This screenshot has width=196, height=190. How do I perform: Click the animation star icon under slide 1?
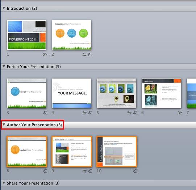click(45, 54)
